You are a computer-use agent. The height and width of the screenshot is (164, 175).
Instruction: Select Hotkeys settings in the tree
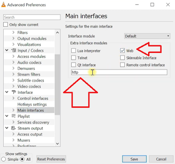tap(32, 105)
